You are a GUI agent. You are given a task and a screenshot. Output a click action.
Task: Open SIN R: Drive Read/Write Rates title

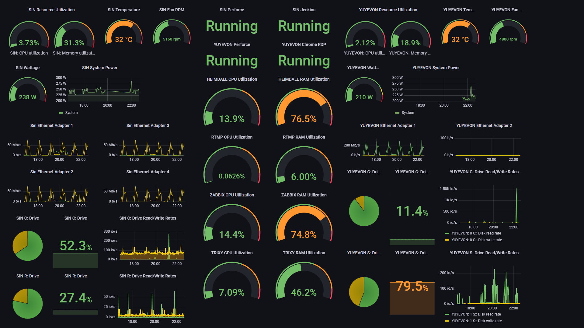(x=148, y=276)
